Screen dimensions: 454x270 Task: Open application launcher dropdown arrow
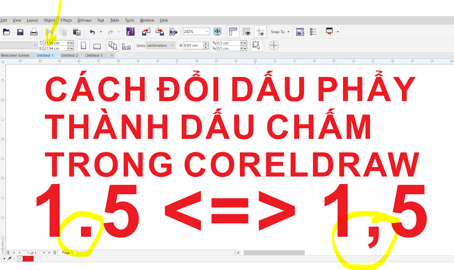pyautogui.click(x=338, y=32)
